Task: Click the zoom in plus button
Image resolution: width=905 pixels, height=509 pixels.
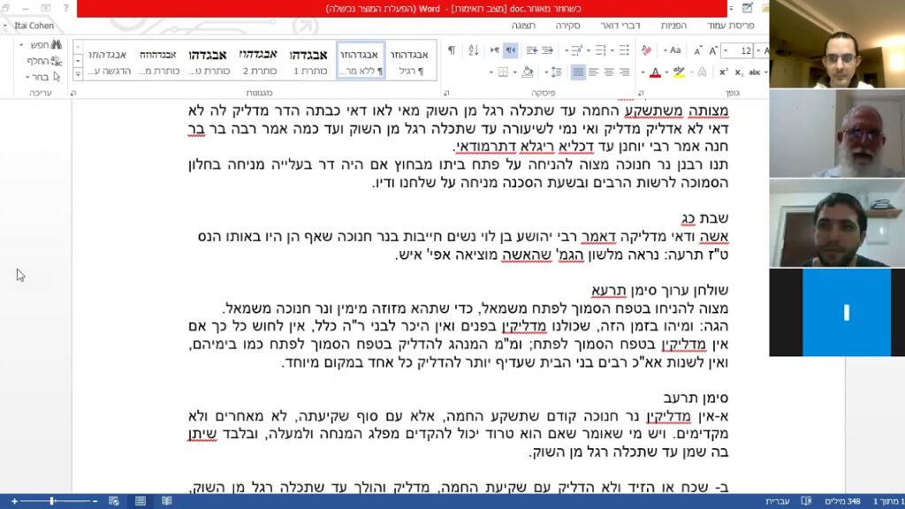Action: [x=14, y=501]
